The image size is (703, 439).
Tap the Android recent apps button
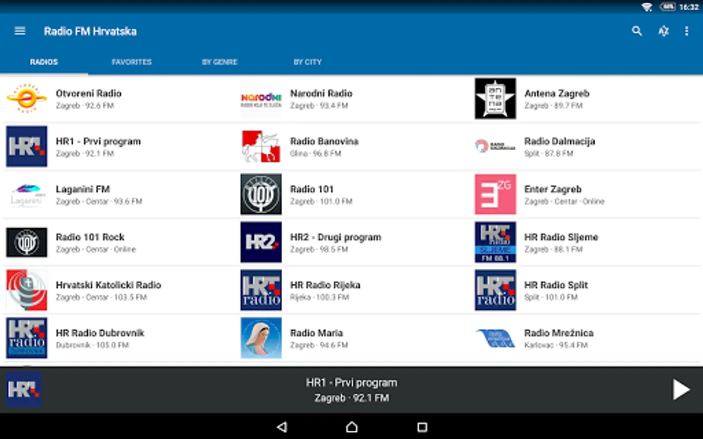422,427
